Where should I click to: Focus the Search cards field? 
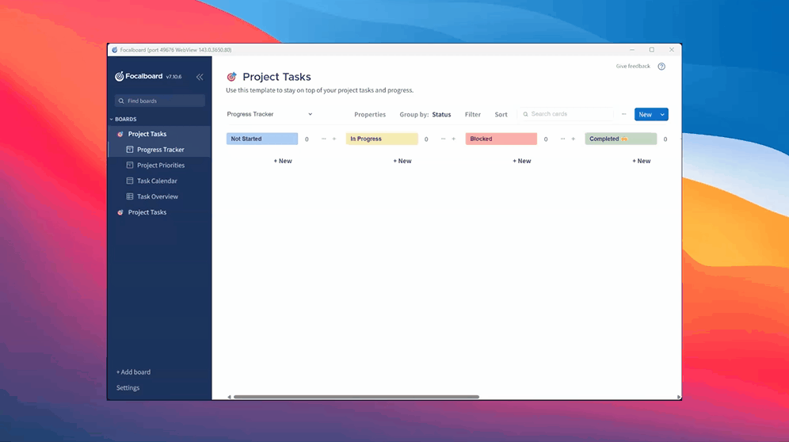pos(566,114)
